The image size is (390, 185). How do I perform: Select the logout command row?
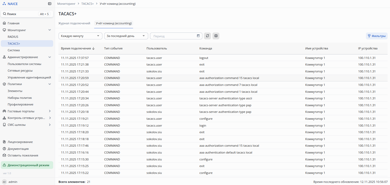pos(204,58)
